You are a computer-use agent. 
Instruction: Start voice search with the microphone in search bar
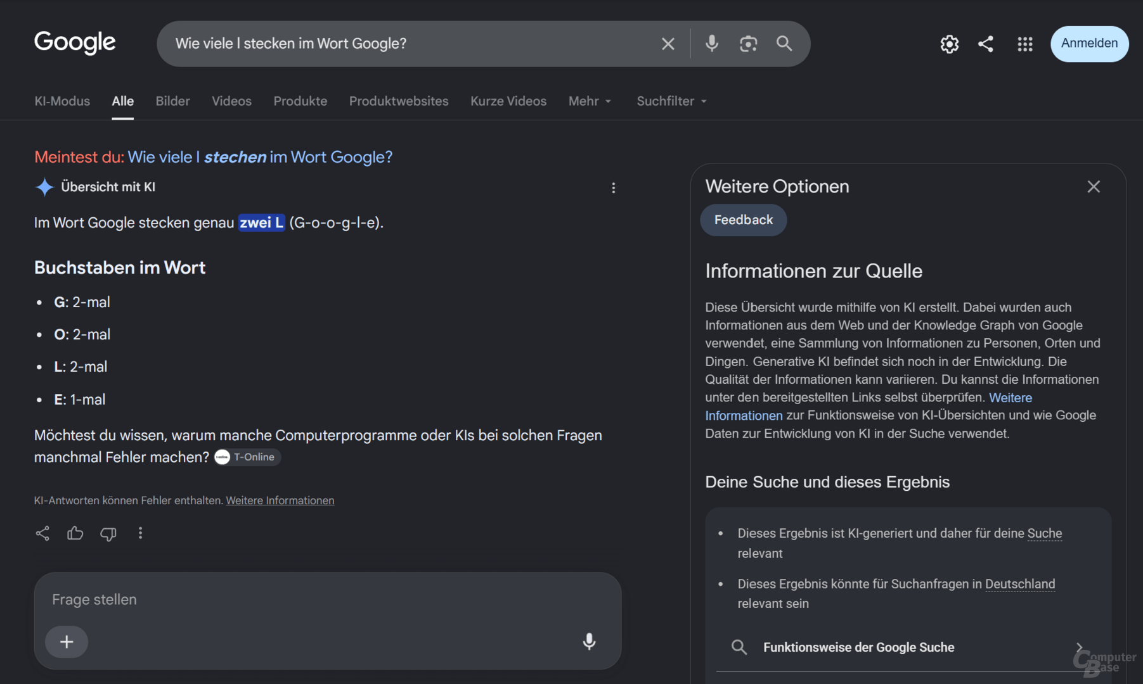[712, 44]
